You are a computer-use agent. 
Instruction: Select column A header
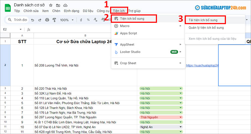(x=22, y=36)
